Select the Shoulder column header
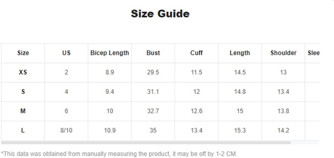Image resolution: width=334 pixels, height=158 pixels. [283, 53]
